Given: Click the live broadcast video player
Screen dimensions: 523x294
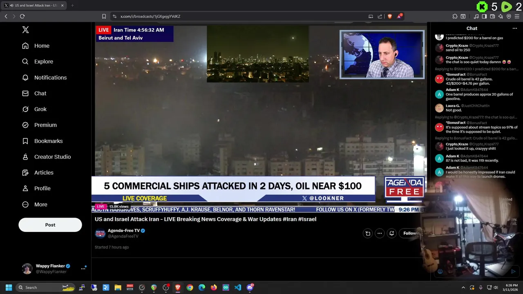Looking at the screenshot, I should pos(259,118).
